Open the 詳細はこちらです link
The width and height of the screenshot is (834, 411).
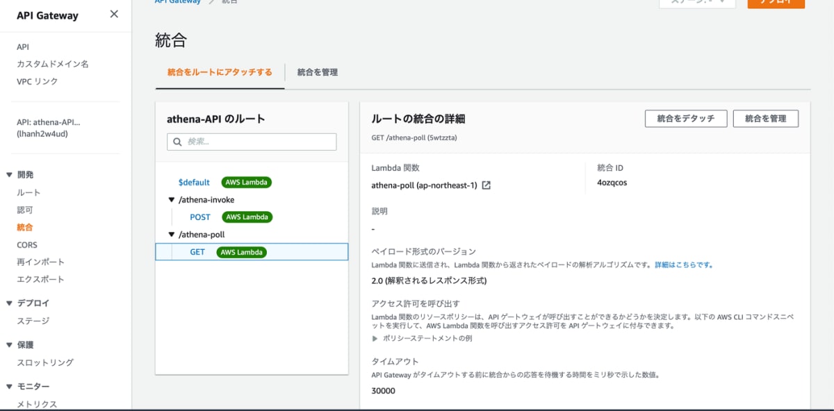[684, 265]
